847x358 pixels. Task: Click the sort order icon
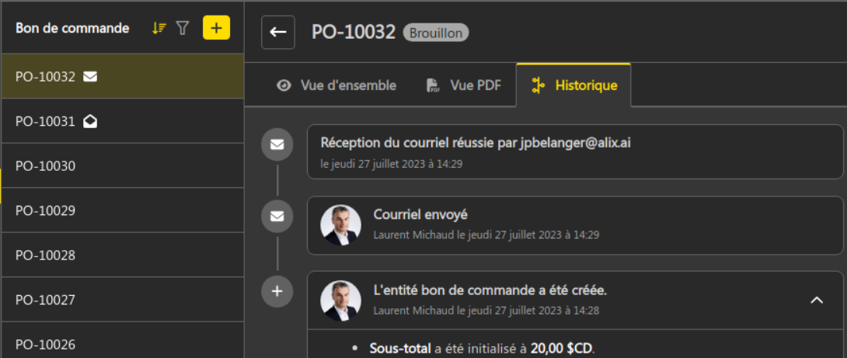click(x=159, y=28)
